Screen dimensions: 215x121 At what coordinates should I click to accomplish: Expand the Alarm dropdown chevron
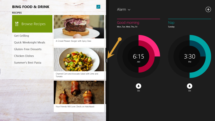pos(129,10)
